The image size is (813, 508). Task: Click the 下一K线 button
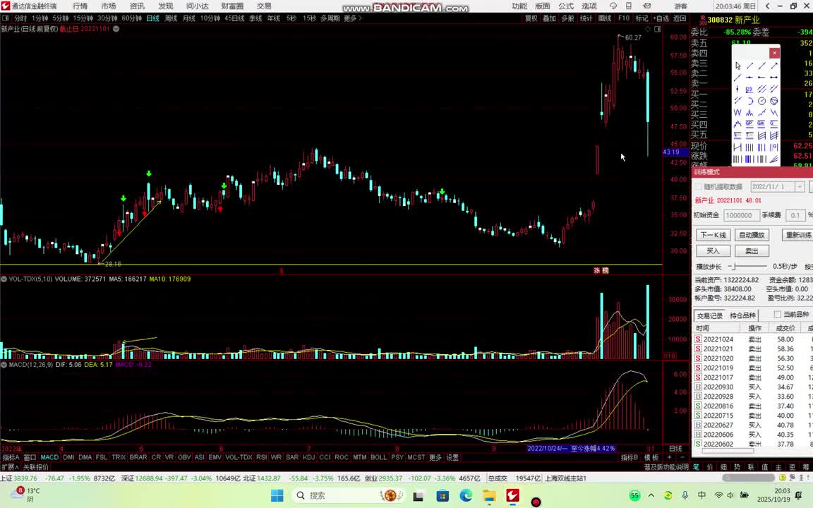(713, 235)
